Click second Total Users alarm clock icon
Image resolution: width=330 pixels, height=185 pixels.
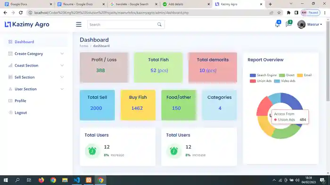coord(174,151)
